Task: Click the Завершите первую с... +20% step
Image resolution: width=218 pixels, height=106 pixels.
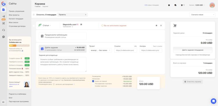Action: click(19, 75)
